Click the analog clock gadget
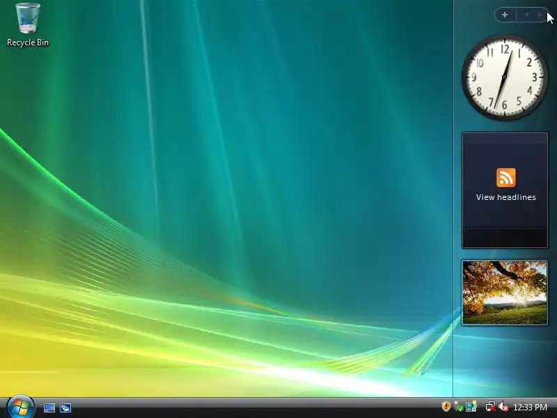The height and width of the screenshot is (418, 557). point(504,77)
